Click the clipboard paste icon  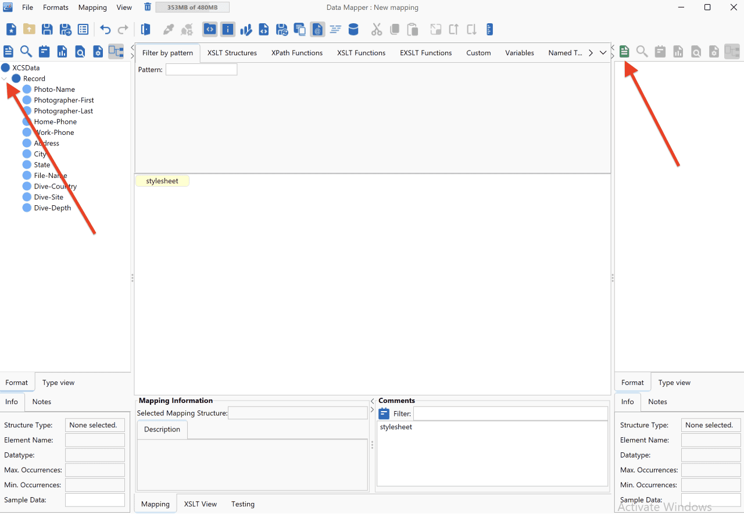point(413,29)
